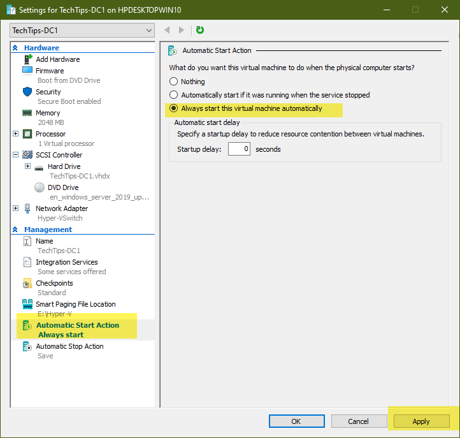Open the TechTips-DC1 virtual machine dropdown
The image size is (460, 438).
tap(82, 30)
